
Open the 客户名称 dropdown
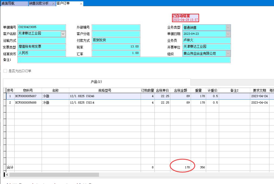[63, 34]
